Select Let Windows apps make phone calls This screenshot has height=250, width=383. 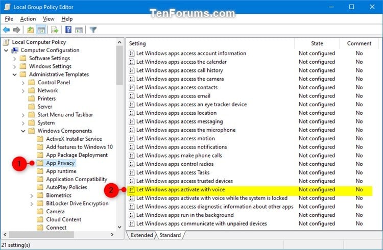click(x=179, y=156)
